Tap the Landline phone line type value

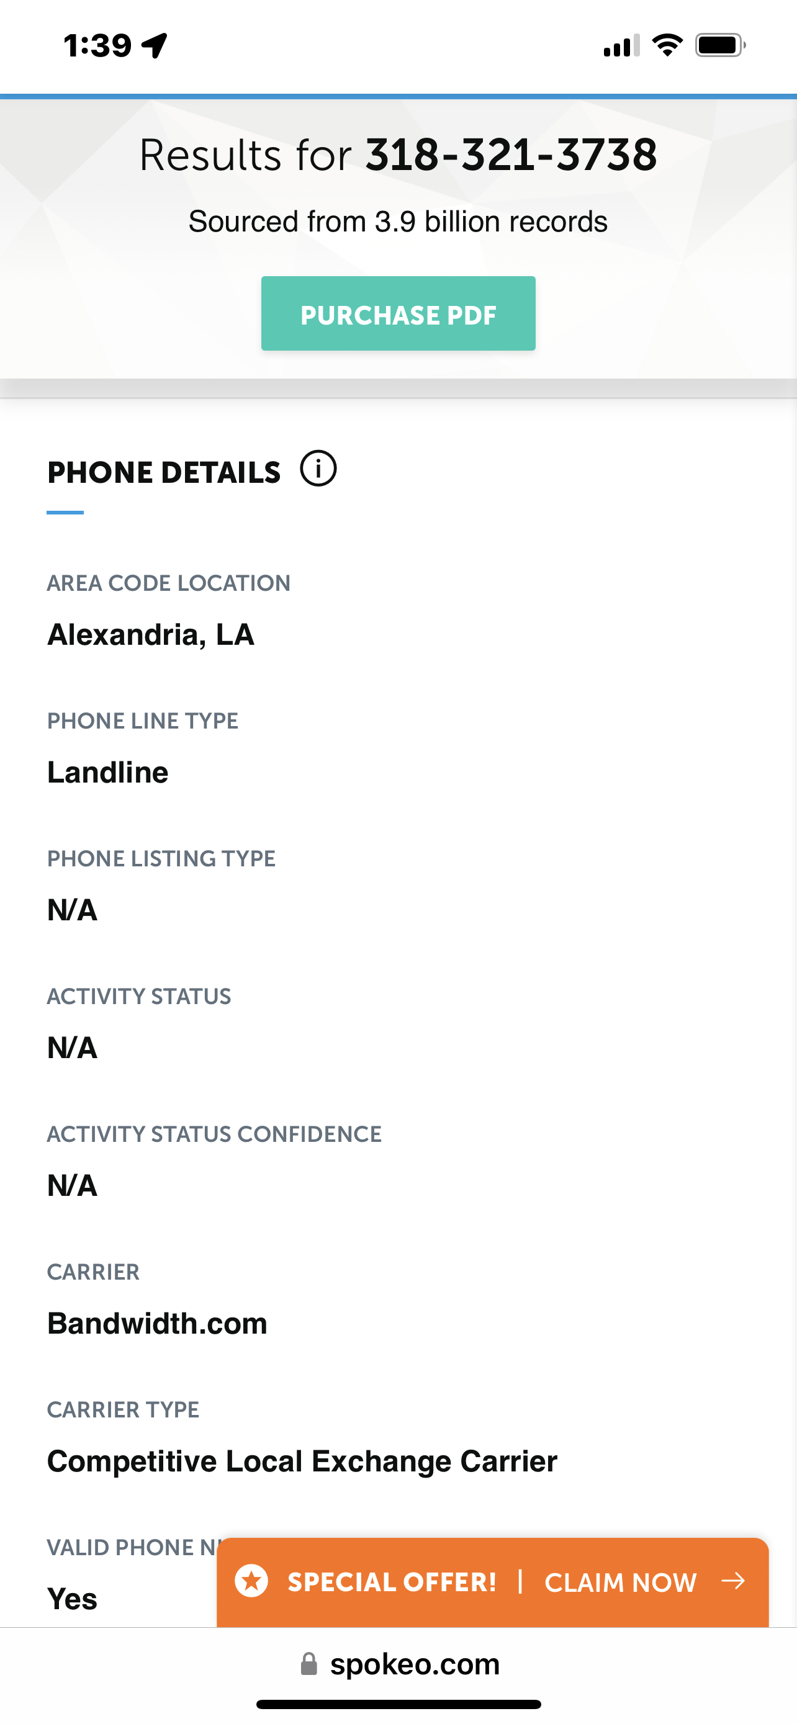tap(108, 772)
